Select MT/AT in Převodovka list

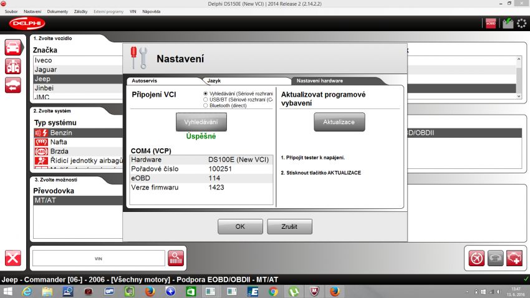point(79,200)
